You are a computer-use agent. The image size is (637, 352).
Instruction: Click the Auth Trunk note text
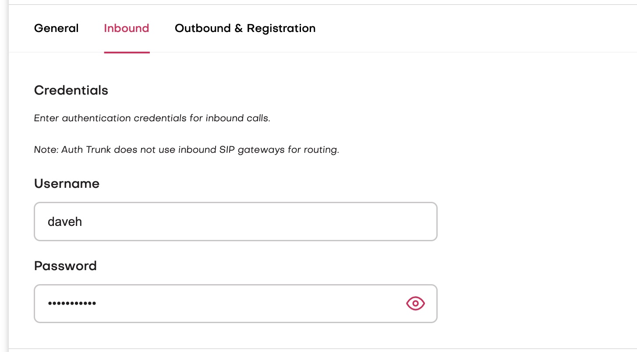(186, 150)
